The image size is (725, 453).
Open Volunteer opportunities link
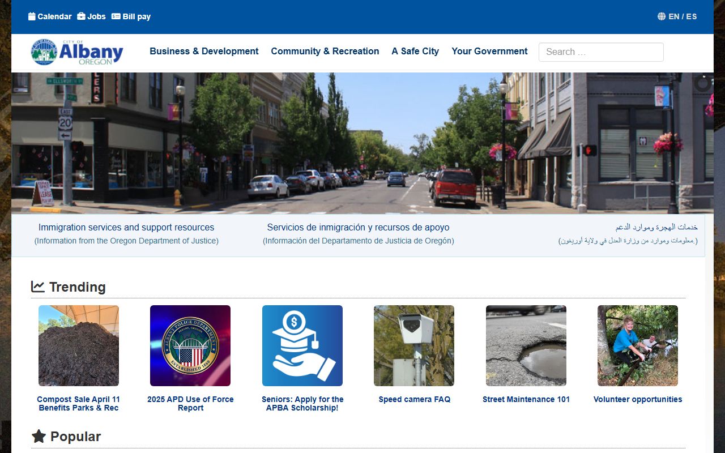click(x=638, y=399)
